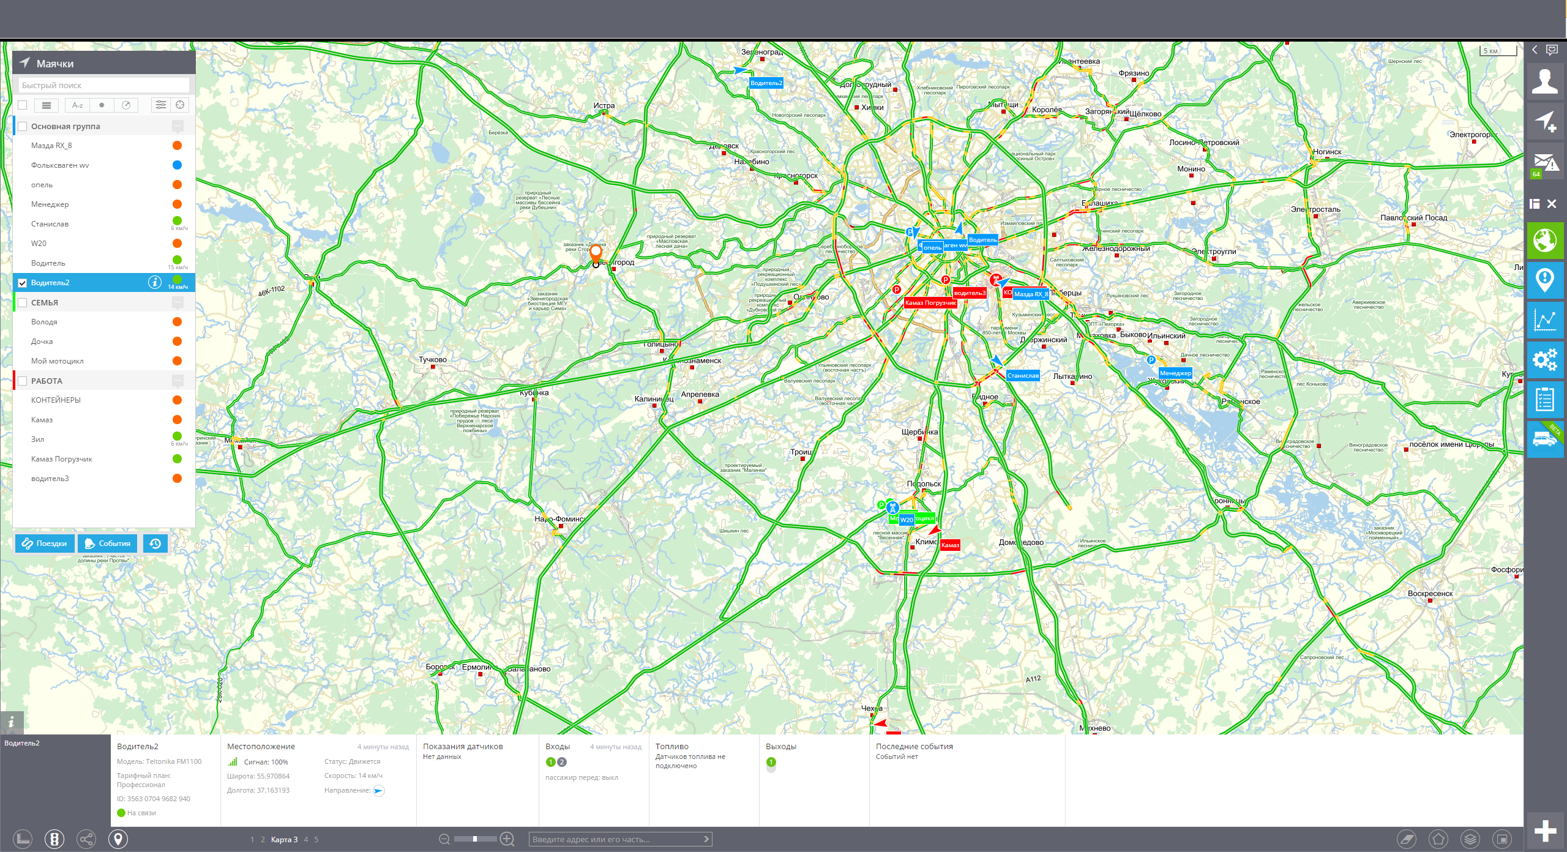Click the map zoom slider handle

475,839
